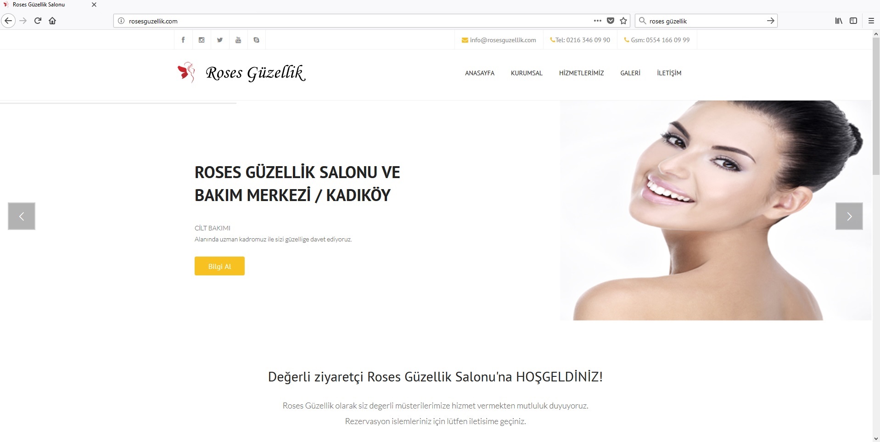The image size is (880, 442).
Task: Open the Instagram social icon
Action: pos(202,40)
